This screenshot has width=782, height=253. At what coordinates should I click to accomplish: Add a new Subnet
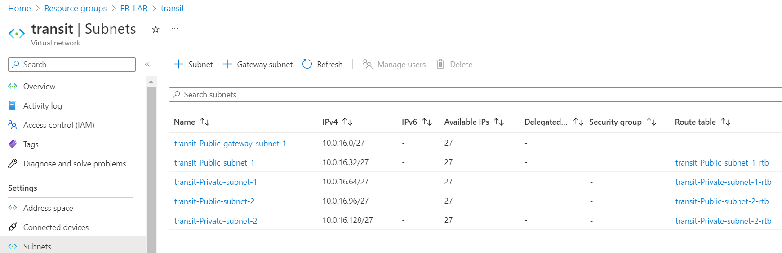coord(193,64)
